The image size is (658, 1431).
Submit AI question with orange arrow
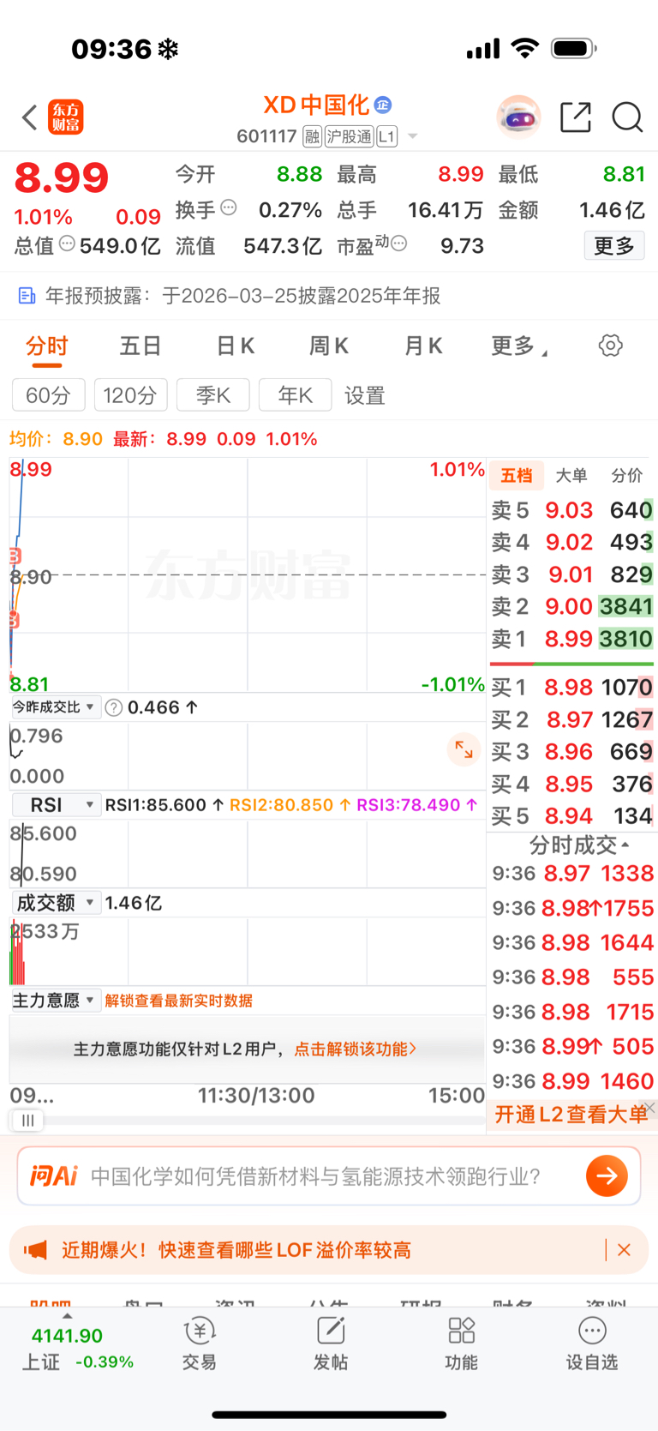(x=607, y=1175)
